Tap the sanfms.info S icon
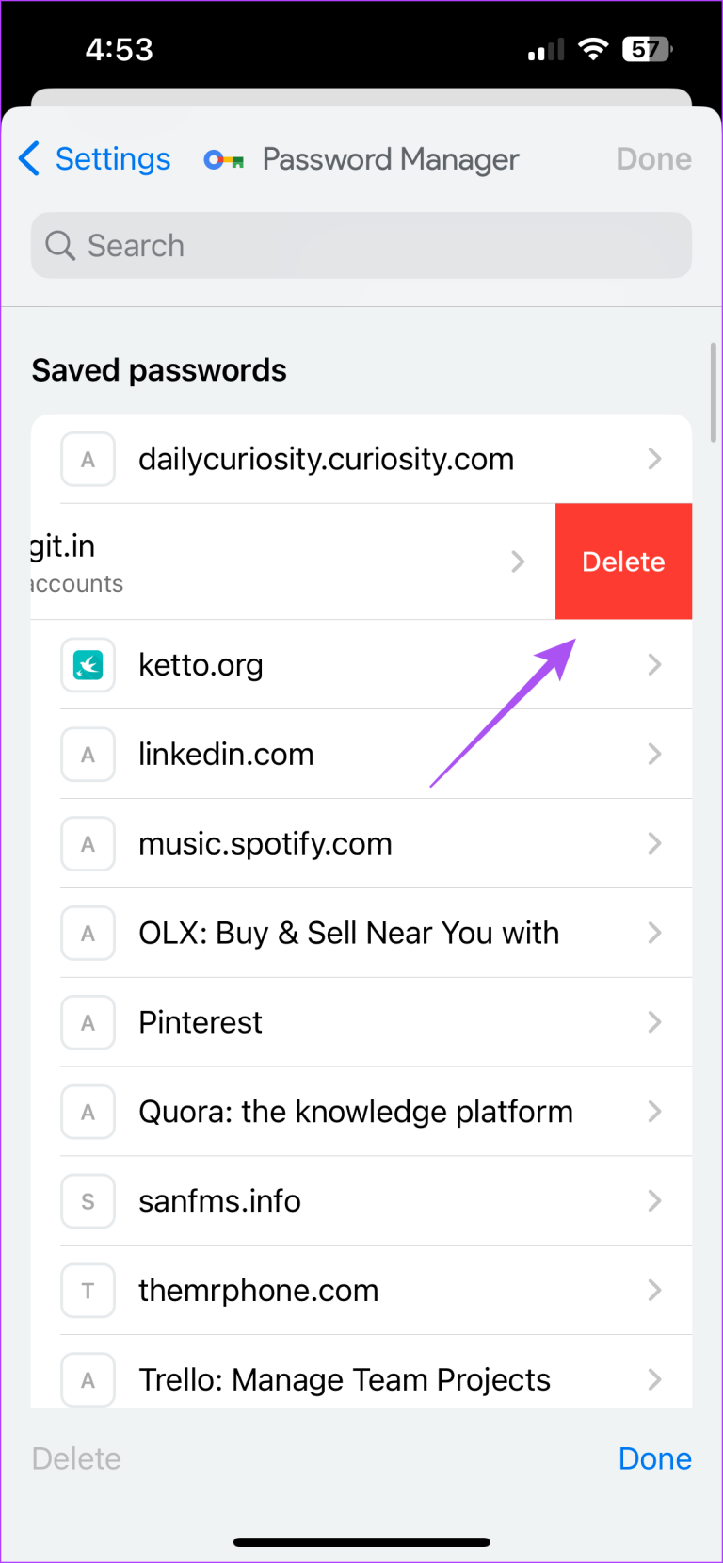 click(x=88, y=1200)
